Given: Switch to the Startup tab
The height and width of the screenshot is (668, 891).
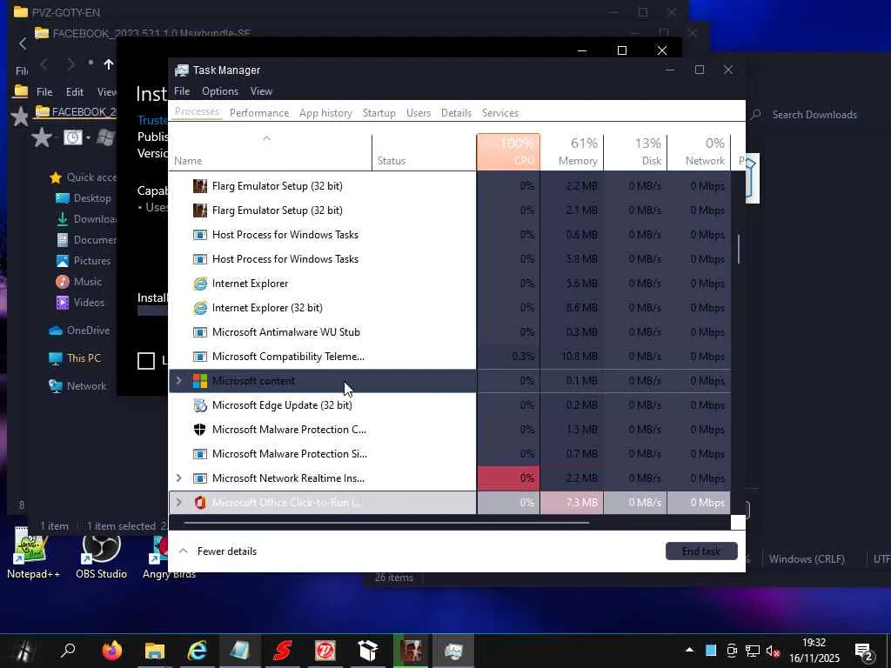Looking at the screenshot, I should coord(379,113).
